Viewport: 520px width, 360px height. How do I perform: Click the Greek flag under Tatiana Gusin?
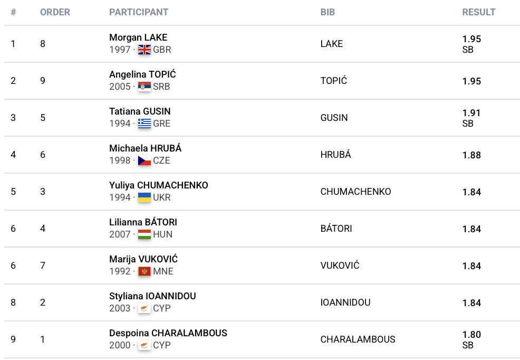(x=144, y=124)
